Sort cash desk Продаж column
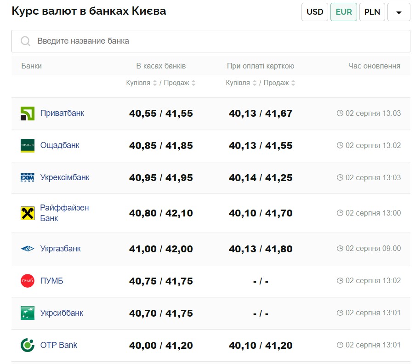The height and width of the screenshot is (364, 415). coord(193,83)
